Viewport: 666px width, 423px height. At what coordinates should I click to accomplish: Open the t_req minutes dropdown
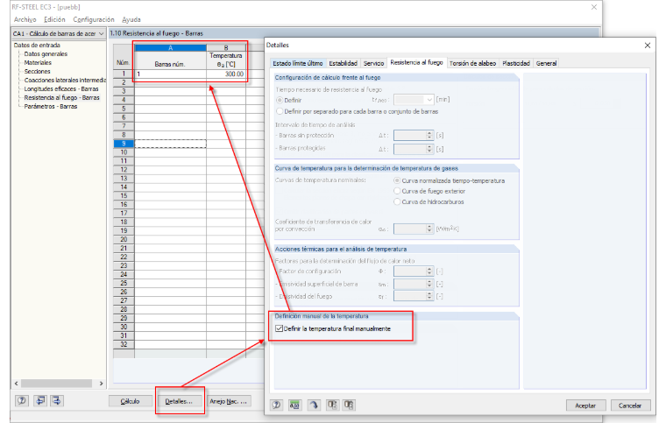click(429, 100)
